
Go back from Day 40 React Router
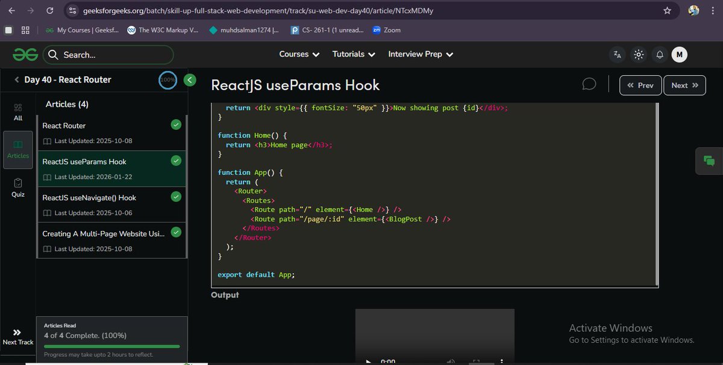click(17, 80)
